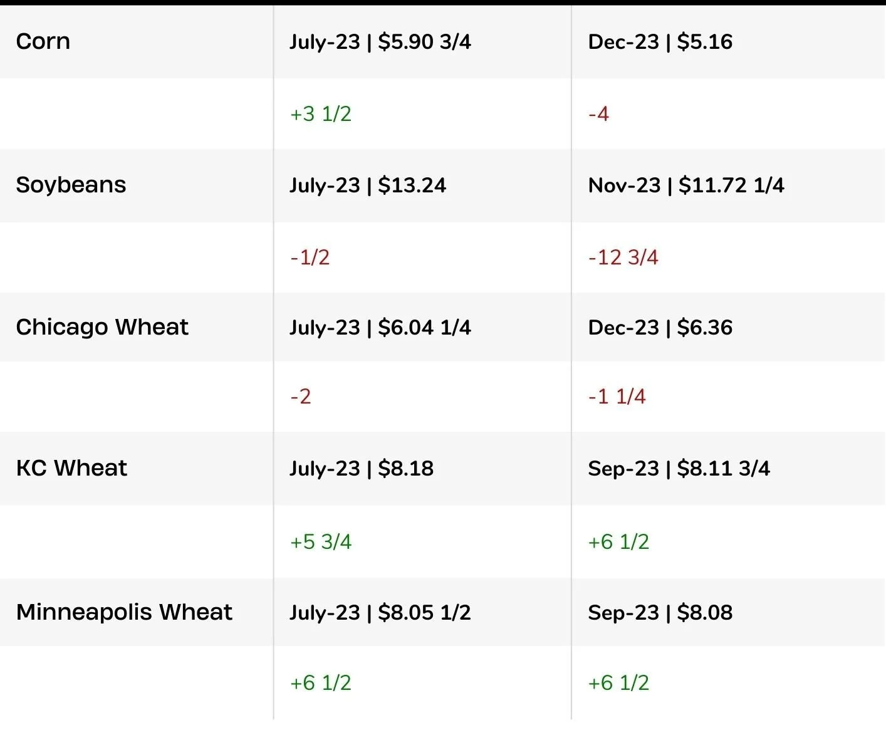Screen dimensions: 886x740
Task: Click Chicago Wheat Dec-23 $6.36 cell
Action: [660, 328]
